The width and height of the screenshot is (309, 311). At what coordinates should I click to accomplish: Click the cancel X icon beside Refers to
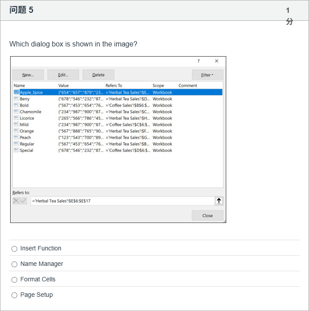point(16,201)
